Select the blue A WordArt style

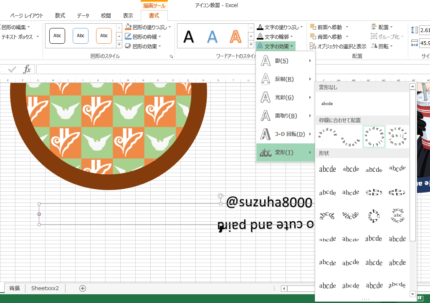click(212, 36)
